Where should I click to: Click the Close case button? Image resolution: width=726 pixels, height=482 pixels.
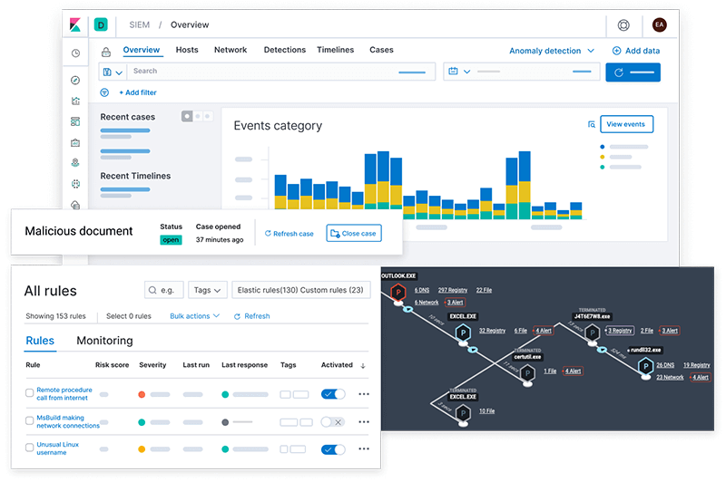pyautogui.click(x=354, y=234)
